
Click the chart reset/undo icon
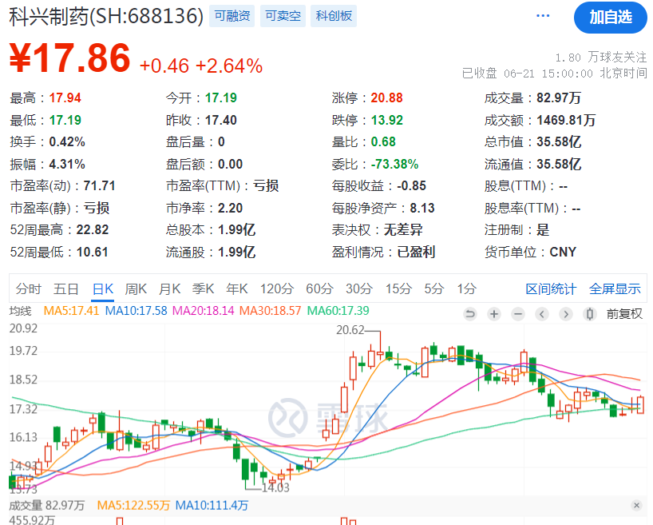(x=470, y=314)
